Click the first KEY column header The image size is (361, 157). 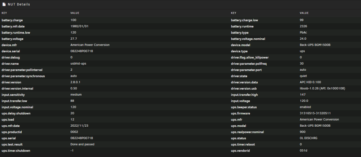click(4, 13)
